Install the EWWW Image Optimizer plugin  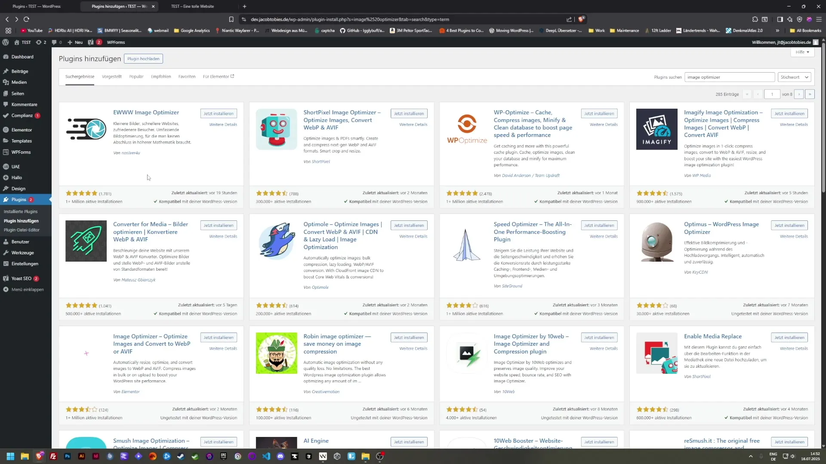(219, 113)
